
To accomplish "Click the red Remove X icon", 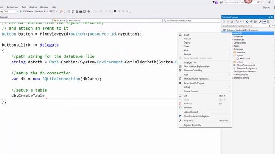I will tap(180, 104).
